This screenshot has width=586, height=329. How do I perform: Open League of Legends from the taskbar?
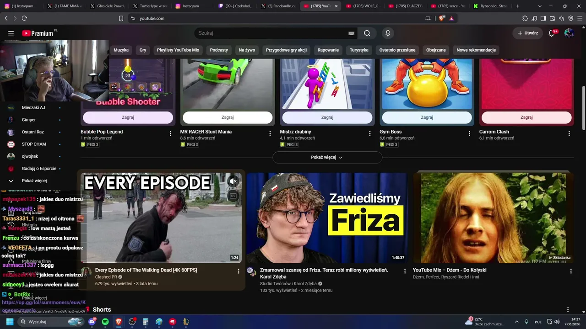point(186,322)
